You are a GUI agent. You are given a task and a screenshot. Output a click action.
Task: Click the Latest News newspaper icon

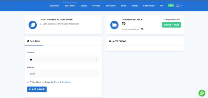coord(110,41)
